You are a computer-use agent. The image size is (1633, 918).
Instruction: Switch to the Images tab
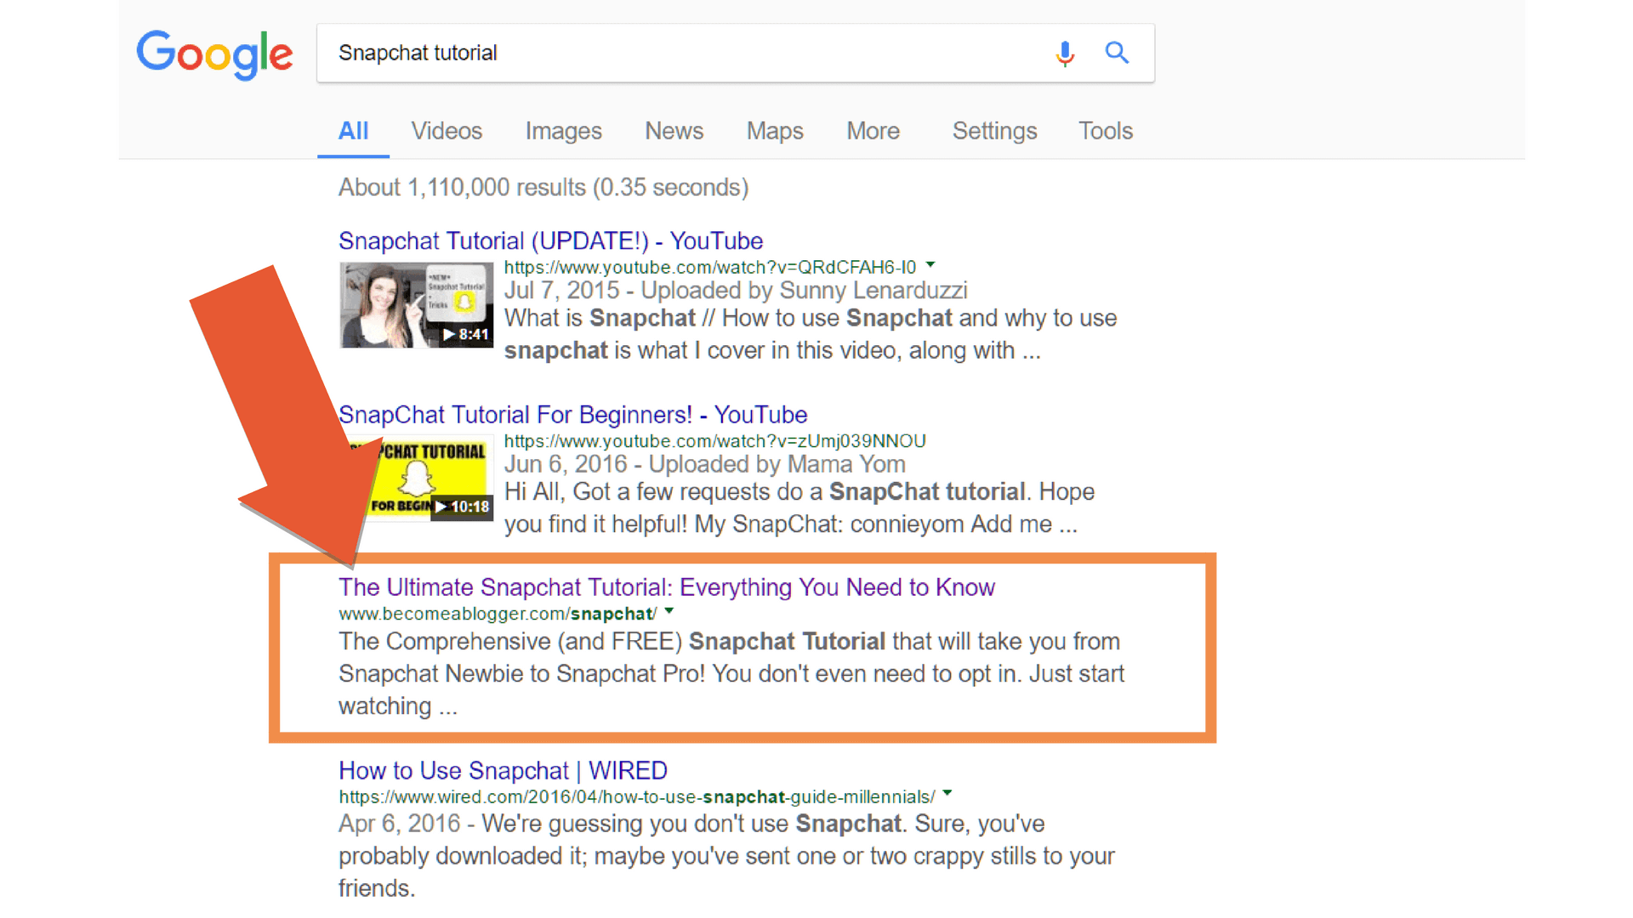click(x=563, y=131)
